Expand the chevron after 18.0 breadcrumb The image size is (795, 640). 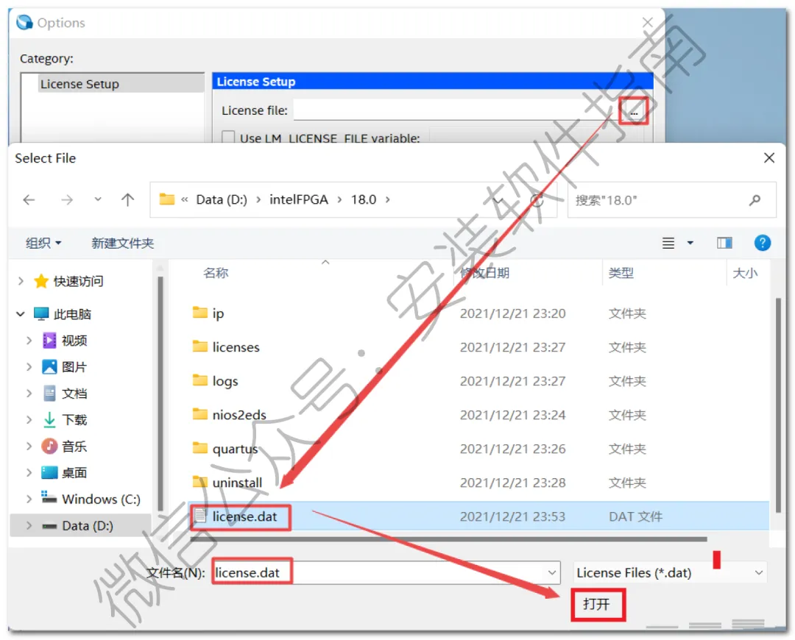[387, 199]
